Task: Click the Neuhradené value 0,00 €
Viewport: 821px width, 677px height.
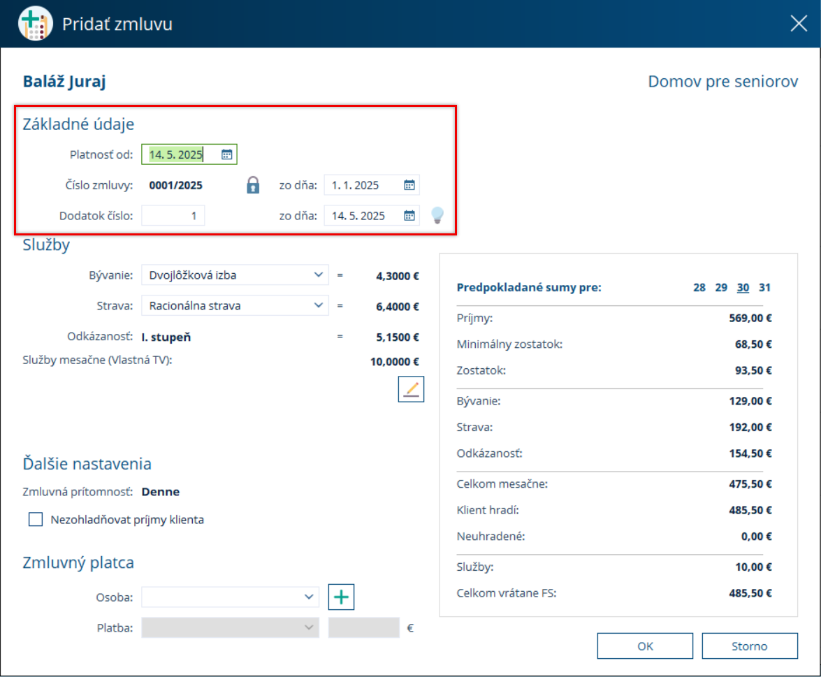Action: 757,537
